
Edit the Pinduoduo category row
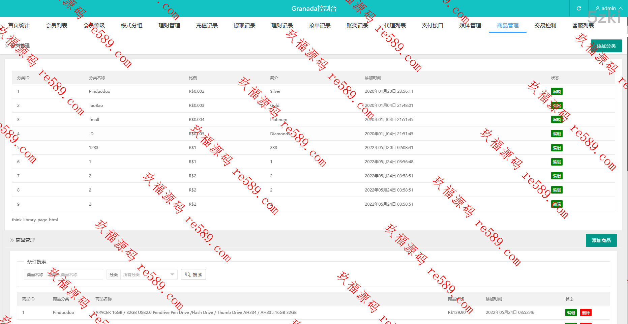557,91
